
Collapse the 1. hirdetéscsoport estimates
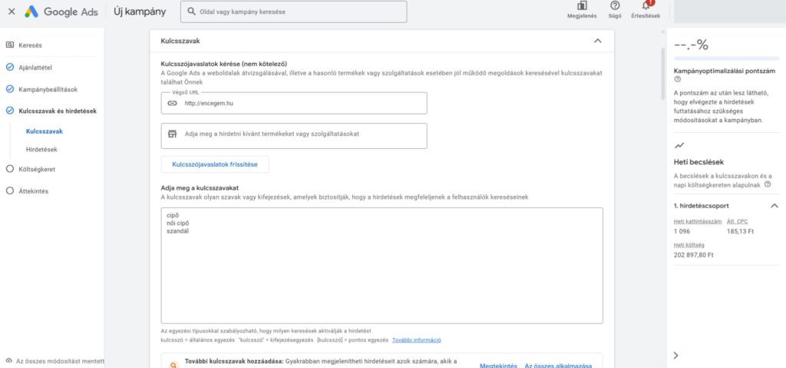(x=774, y=206)
